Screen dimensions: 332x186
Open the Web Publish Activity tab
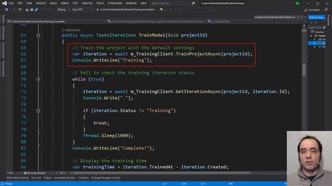(18, 178)
